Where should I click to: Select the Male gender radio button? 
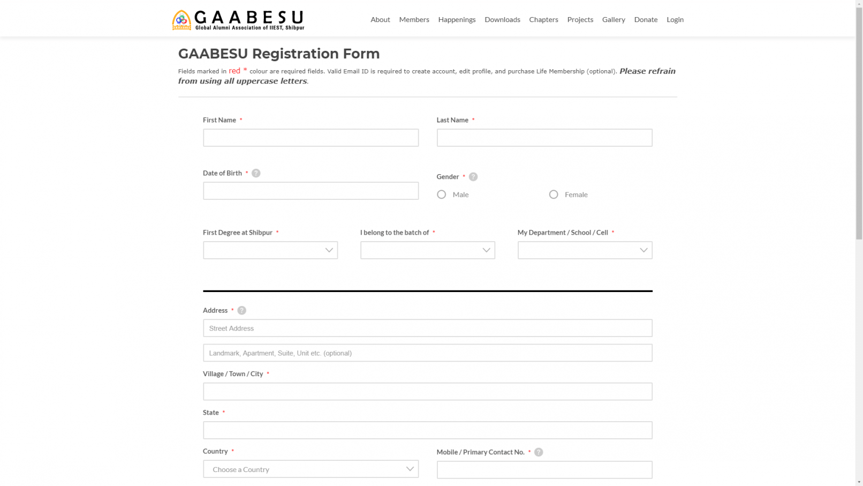coord(441,195)
